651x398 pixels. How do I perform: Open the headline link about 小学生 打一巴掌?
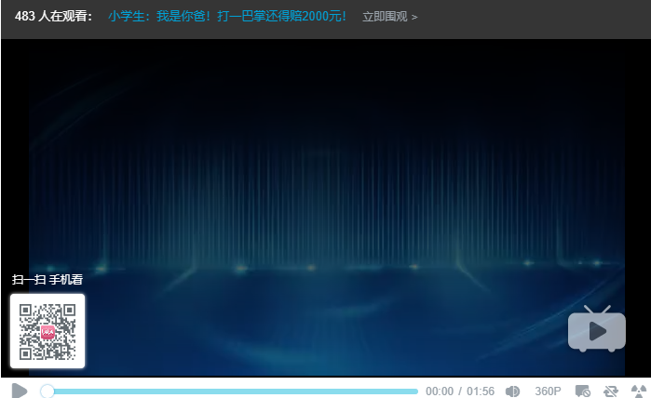point(227,16)
